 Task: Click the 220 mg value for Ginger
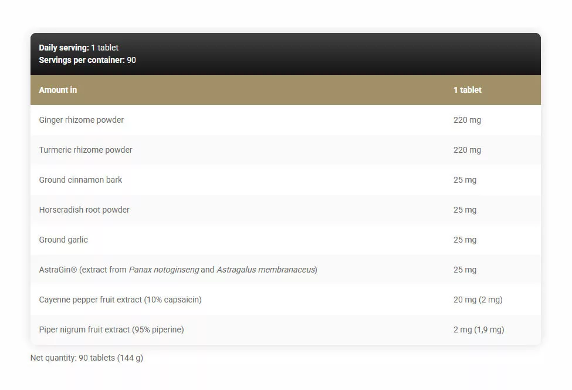click(x=466, y=120)
